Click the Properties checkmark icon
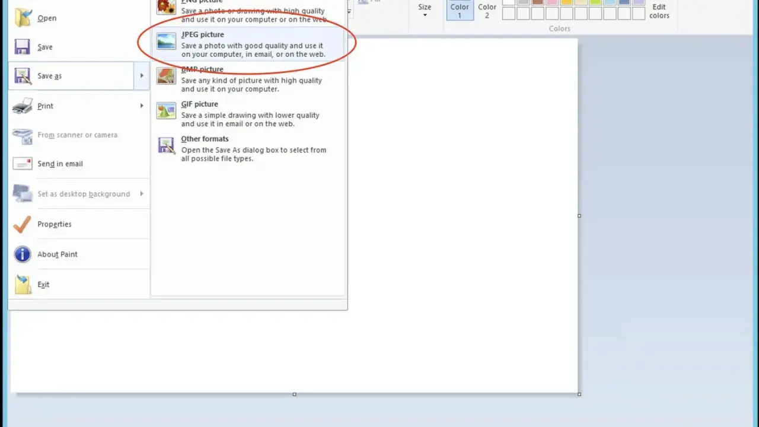759x427 pixels. tap(23, 224)
